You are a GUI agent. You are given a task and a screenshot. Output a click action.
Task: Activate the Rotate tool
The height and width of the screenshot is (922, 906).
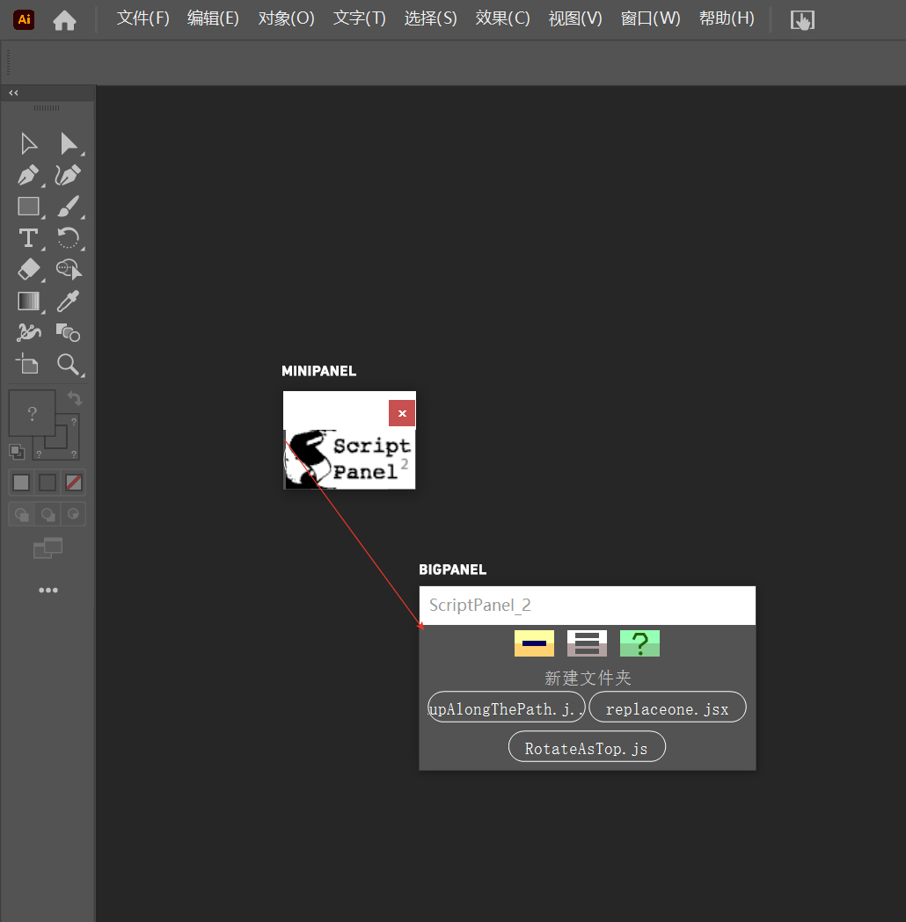[68, 237]
